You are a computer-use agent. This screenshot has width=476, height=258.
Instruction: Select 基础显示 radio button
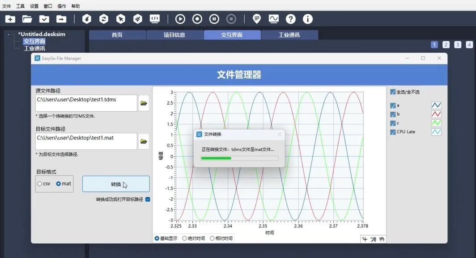(x=157, y=238)
